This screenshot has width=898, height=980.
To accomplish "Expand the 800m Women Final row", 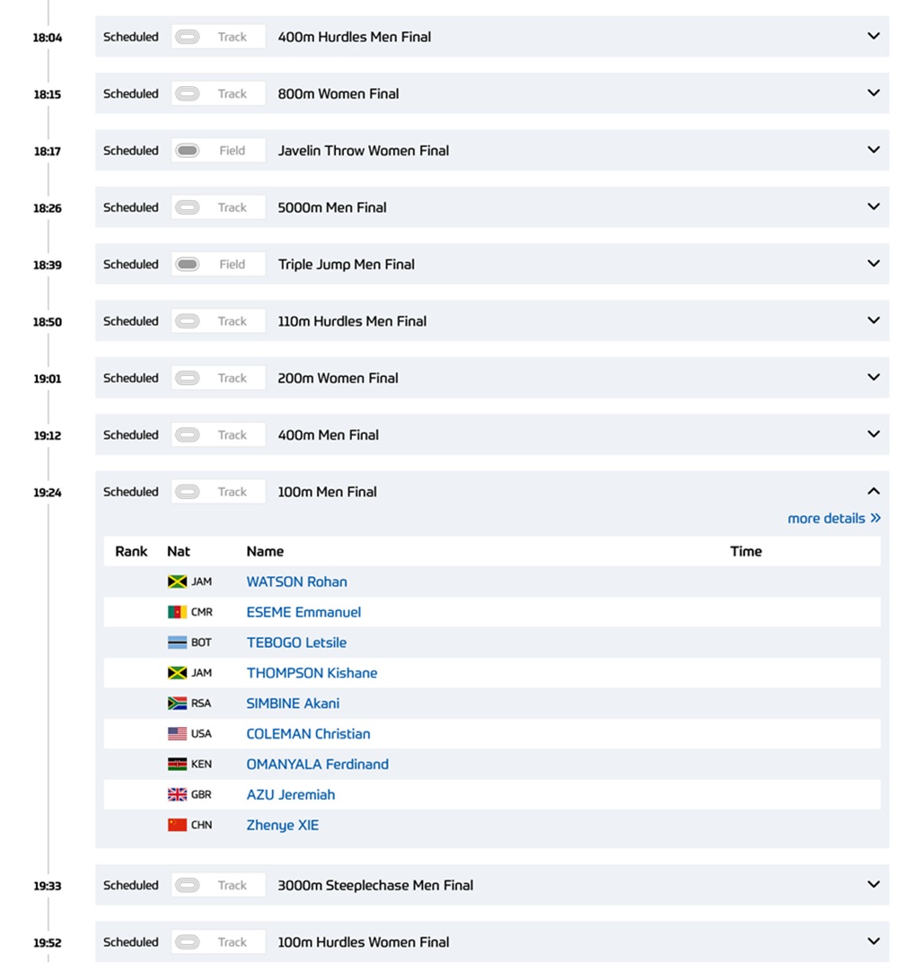I will [873, 93].
